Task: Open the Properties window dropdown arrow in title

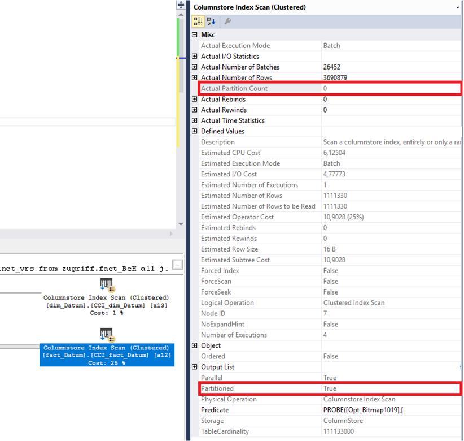Action: click(457, 7)
